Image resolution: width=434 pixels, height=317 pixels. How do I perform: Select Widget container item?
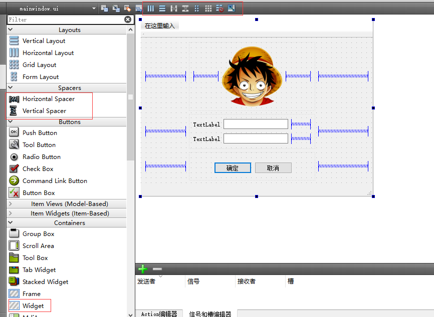pyautogui.click(x=27, y=305)
